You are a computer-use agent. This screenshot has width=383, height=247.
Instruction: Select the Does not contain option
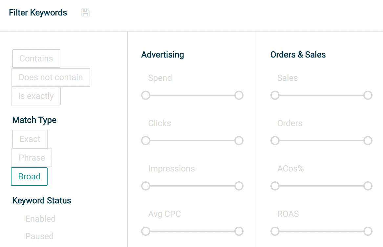[x=51, y=77]
